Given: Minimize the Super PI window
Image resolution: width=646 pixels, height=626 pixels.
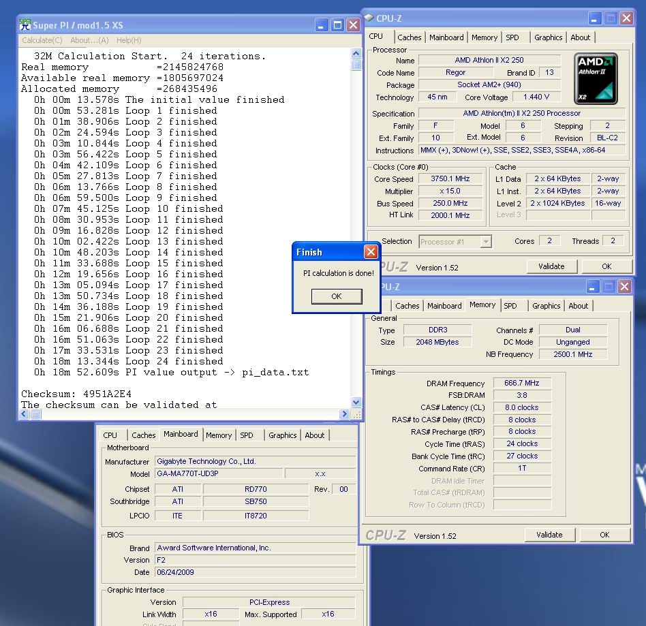Looking at the screenshot, I should [322, 25].
